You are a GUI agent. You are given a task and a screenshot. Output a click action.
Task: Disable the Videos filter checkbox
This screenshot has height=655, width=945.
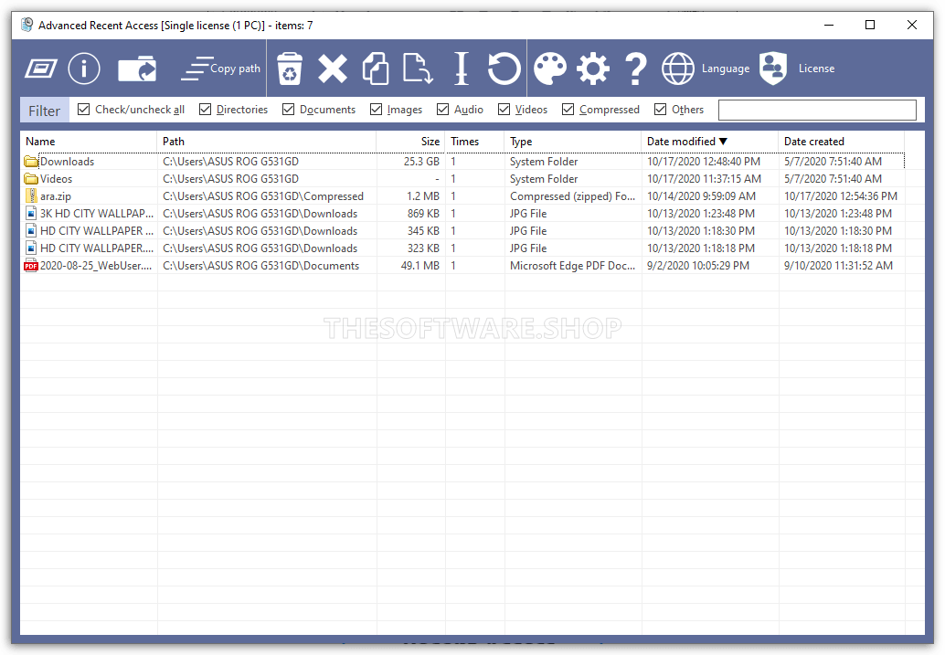coord(504,109)
